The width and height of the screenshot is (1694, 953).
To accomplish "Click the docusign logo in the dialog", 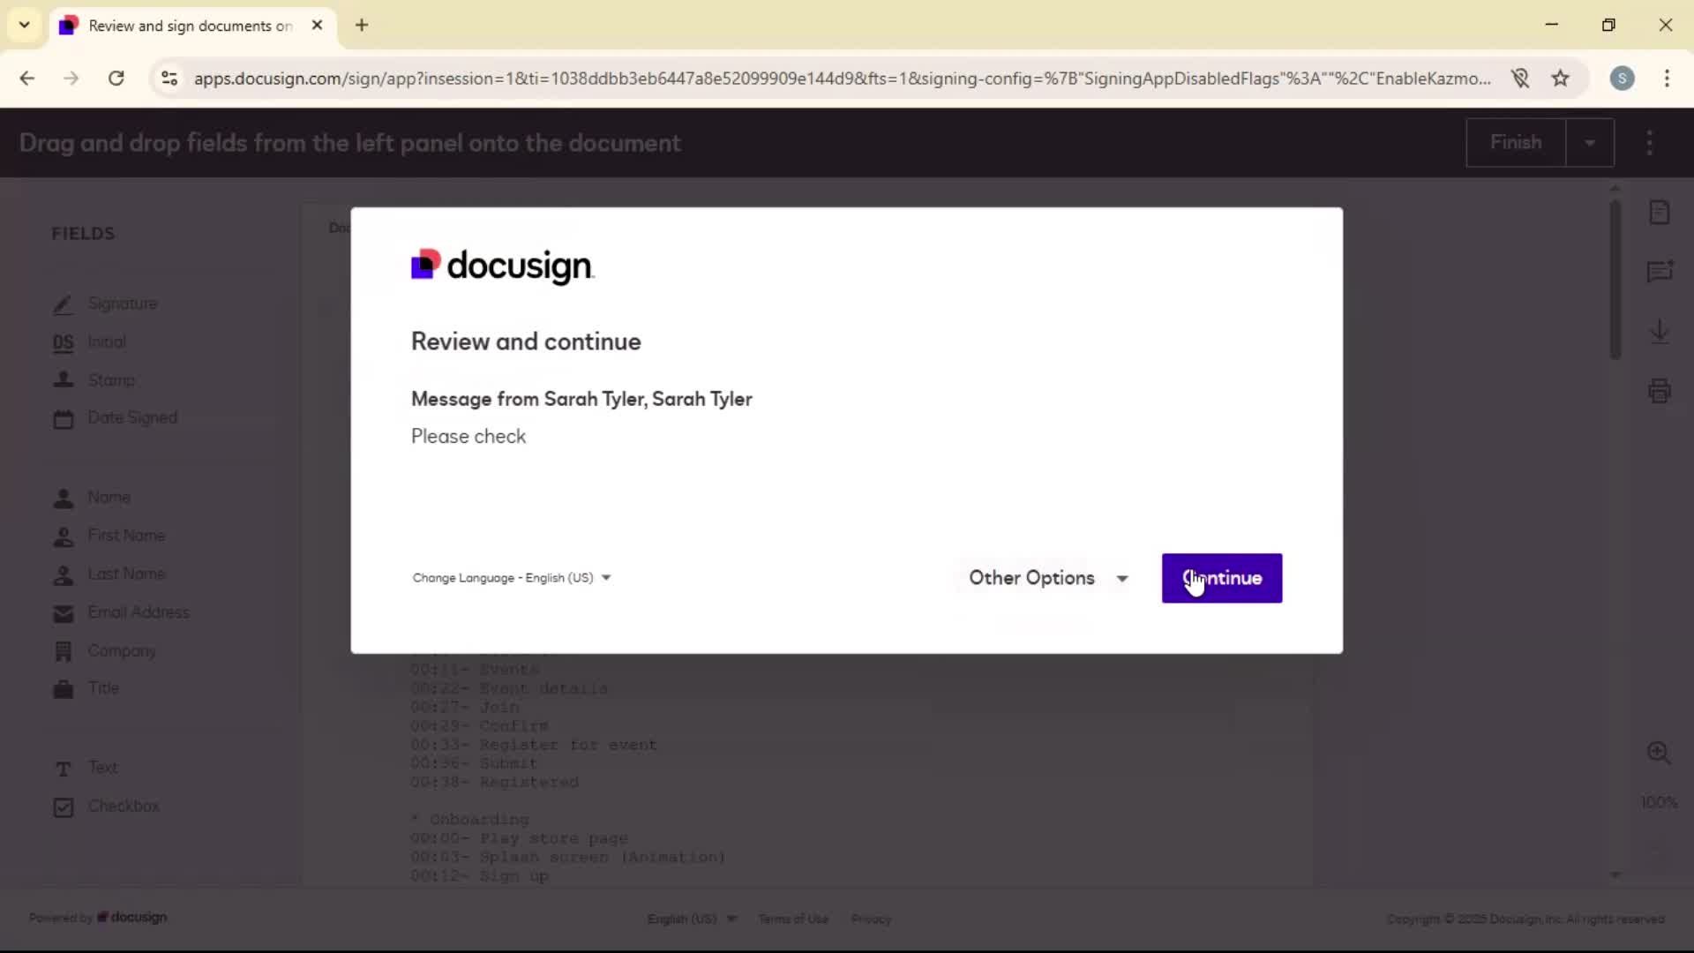I will pos(502,266).
